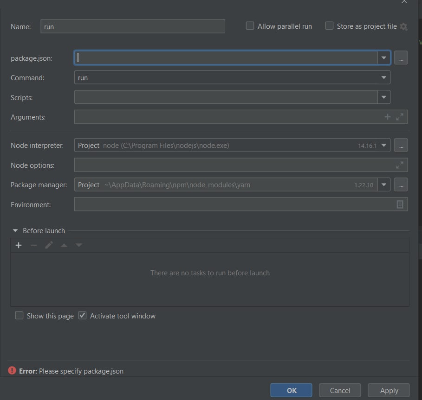Click the OK button
Image resolution: width=422 pixels, height=400 pixels.
pos(291,390)
